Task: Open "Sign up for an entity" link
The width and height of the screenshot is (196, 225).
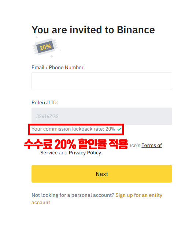Action: click(139, 195)
